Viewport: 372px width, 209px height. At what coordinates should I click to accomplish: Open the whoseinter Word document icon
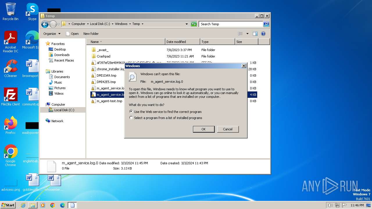pyautogui.click(x=54, y=182)
